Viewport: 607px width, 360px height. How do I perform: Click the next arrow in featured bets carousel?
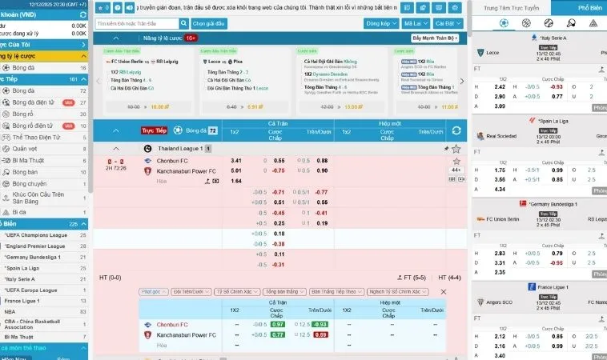[461, 82]
